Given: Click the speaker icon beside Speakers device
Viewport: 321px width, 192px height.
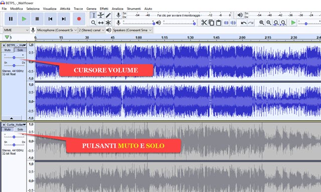Looking at the screenshot, I should (109, 30).
